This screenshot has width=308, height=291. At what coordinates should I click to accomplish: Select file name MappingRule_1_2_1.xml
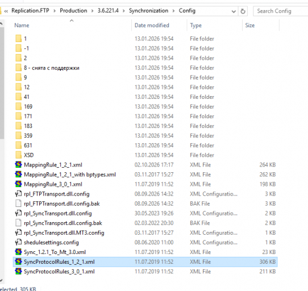click(x=53, y=165)
